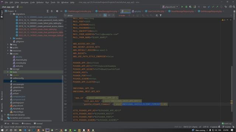Open the Project side tool button

coord(1,14)
